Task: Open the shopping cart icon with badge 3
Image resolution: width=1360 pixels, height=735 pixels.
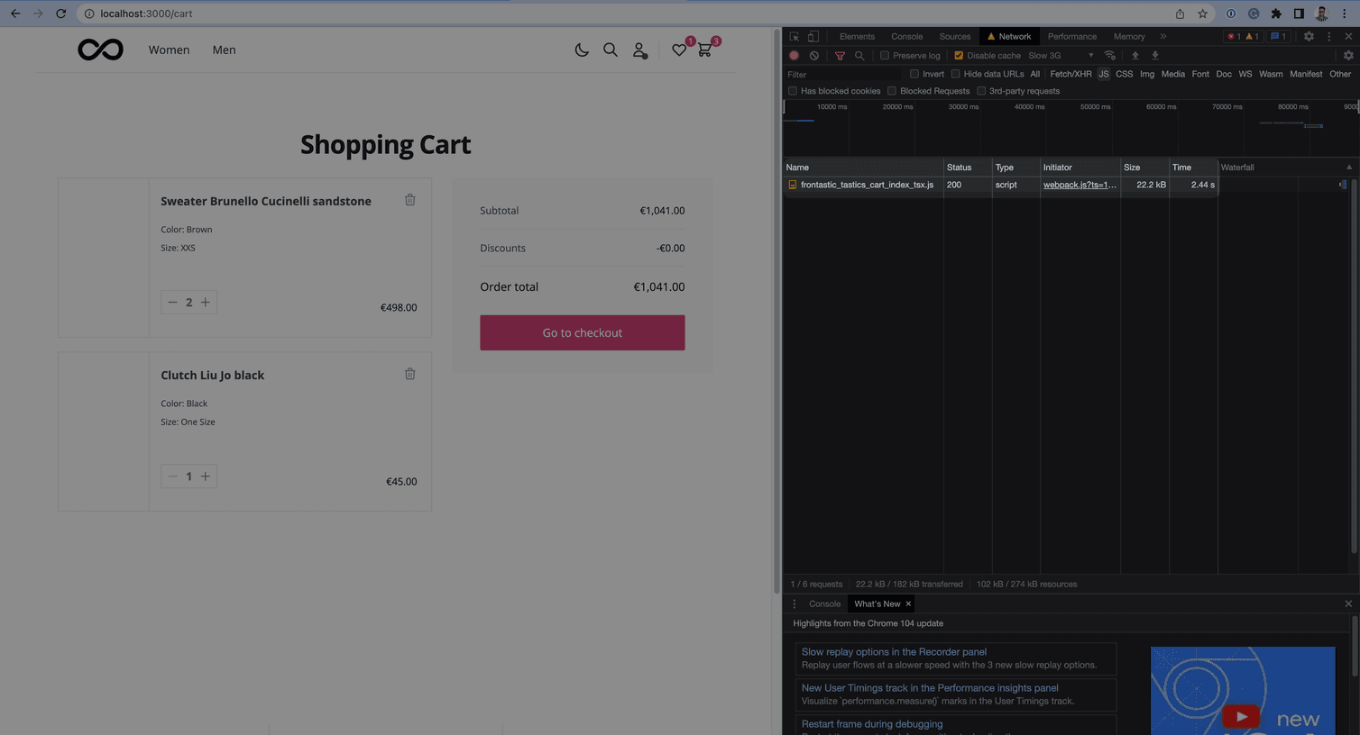Action: 705,50
